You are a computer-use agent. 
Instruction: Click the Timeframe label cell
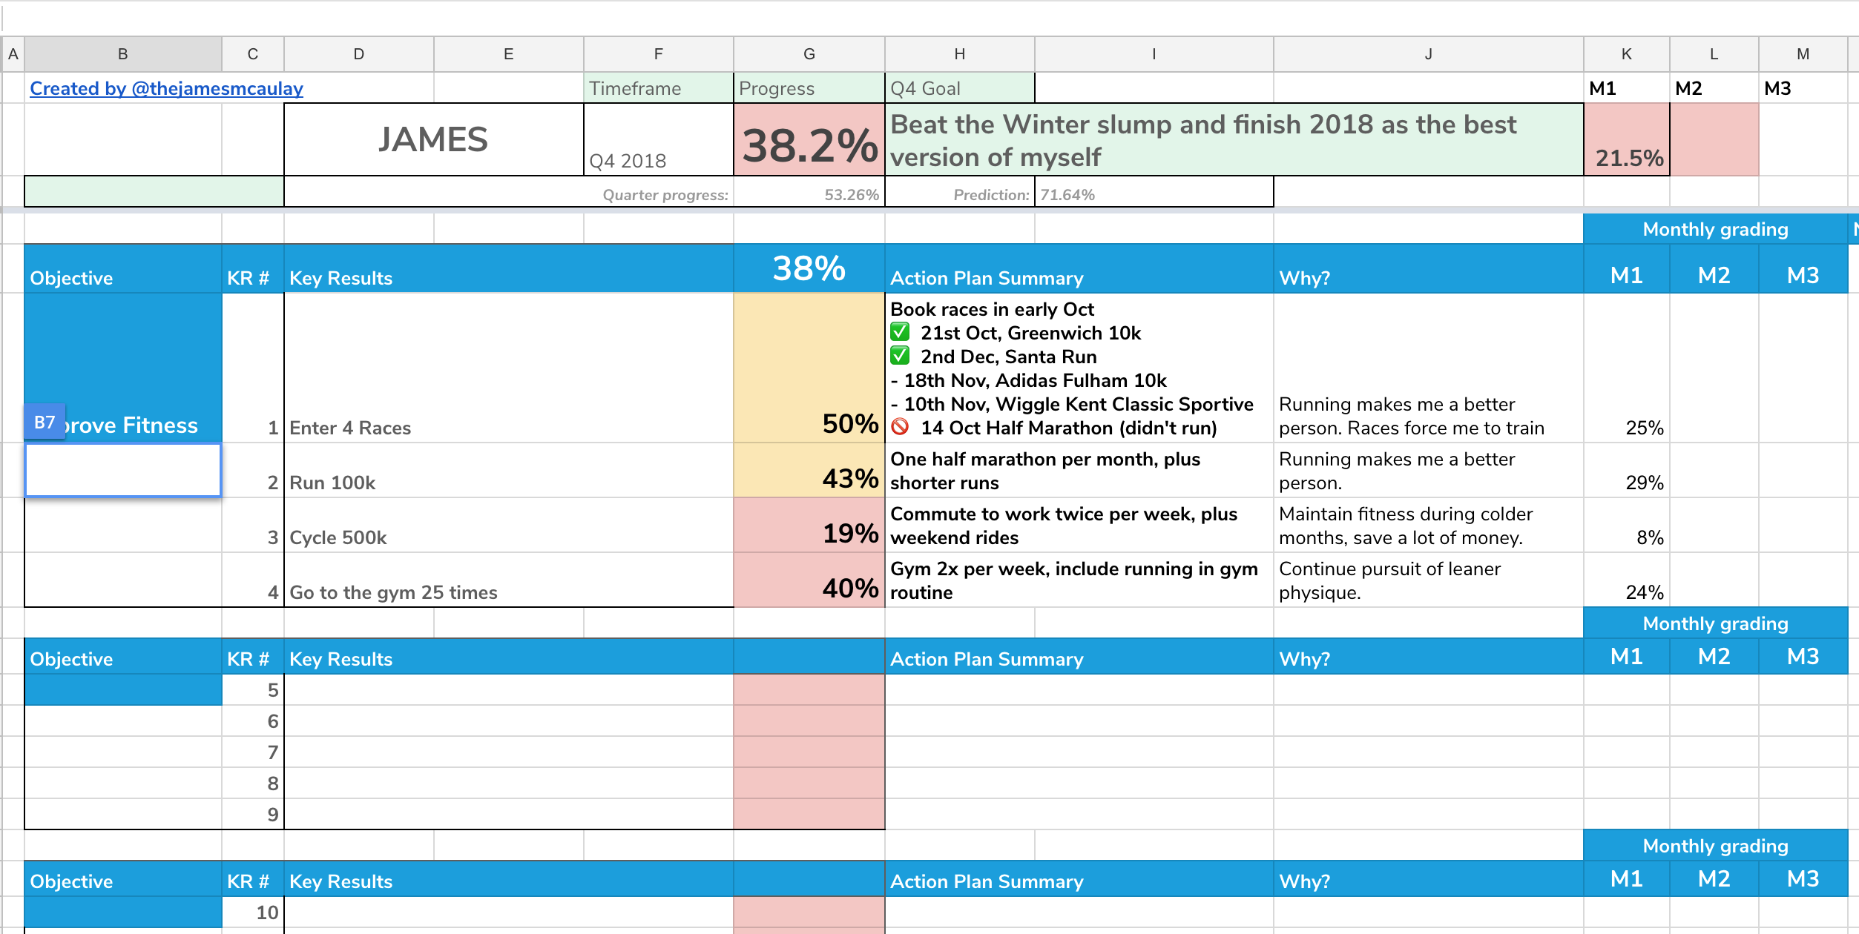[659, 88]
